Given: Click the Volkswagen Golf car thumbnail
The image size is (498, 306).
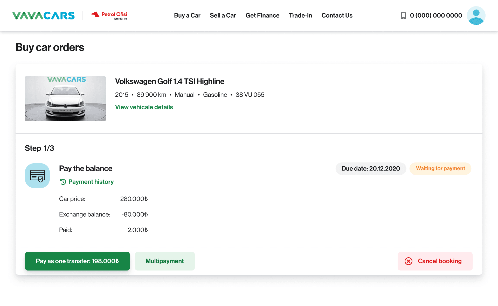Looking at the screenshot, I should (x=65, y=99).
